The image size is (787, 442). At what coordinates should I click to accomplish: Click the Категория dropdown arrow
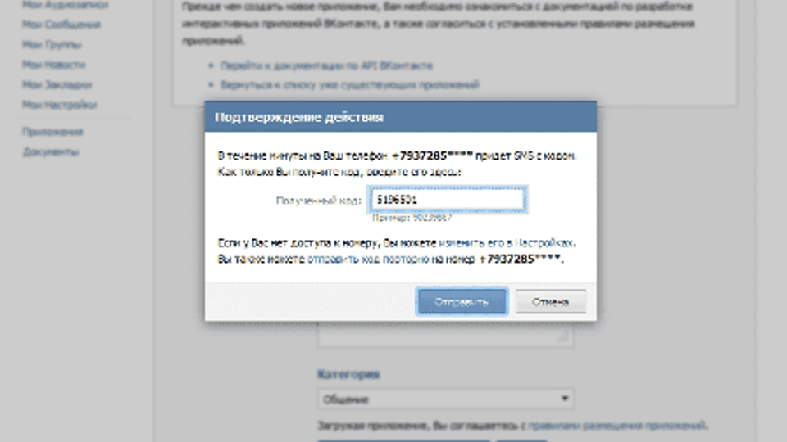[565, 399]
